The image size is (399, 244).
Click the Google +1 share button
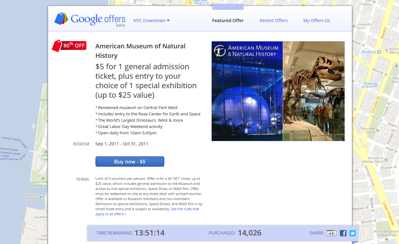[331, 233]
